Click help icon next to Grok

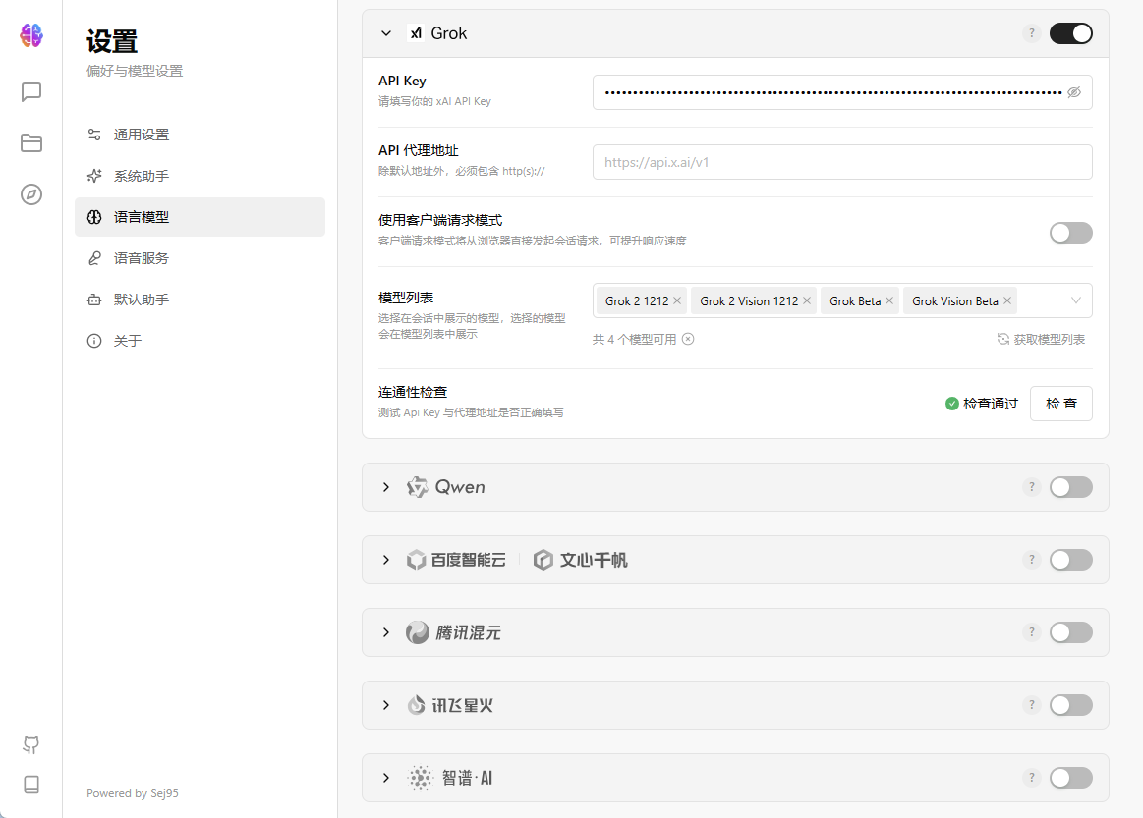click(1032, 33)
